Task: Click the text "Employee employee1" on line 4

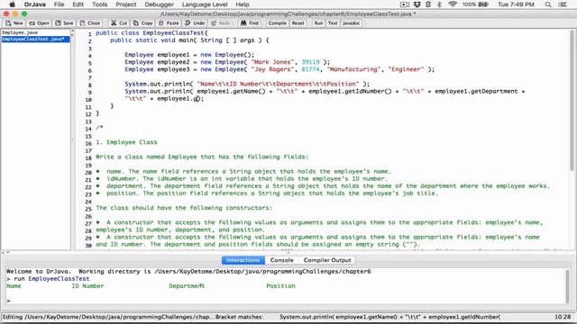Action: pyautogui.click(x=157, y=55)
